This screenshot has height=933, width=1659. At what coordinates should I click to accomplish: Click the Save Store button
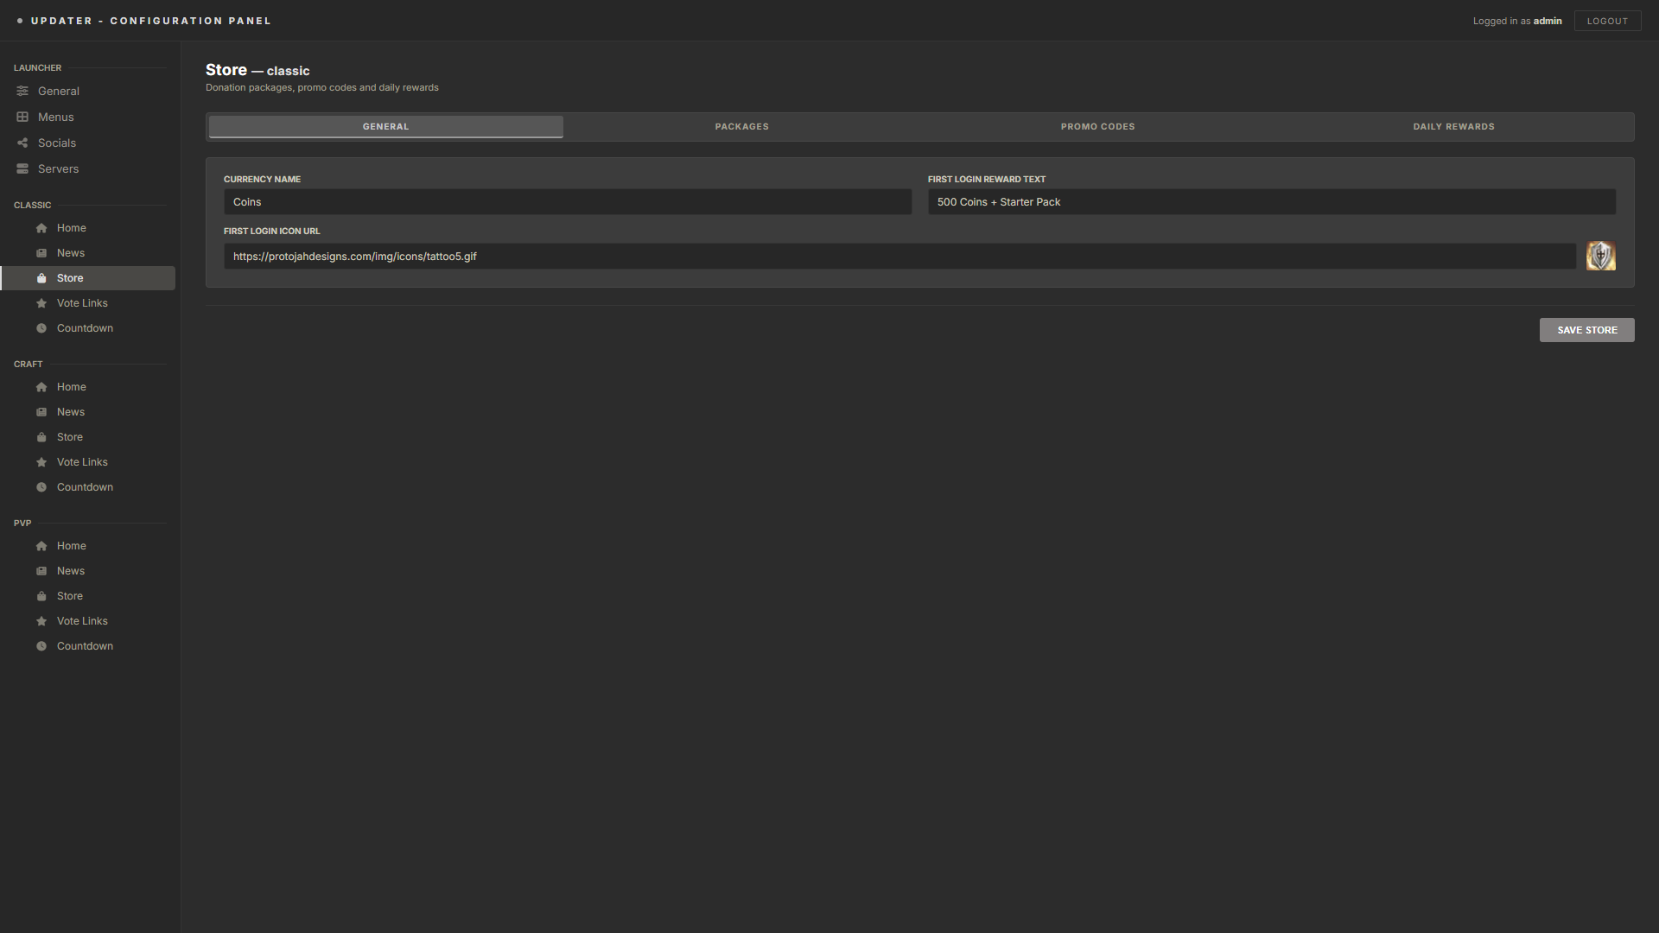pos(1586,330)
